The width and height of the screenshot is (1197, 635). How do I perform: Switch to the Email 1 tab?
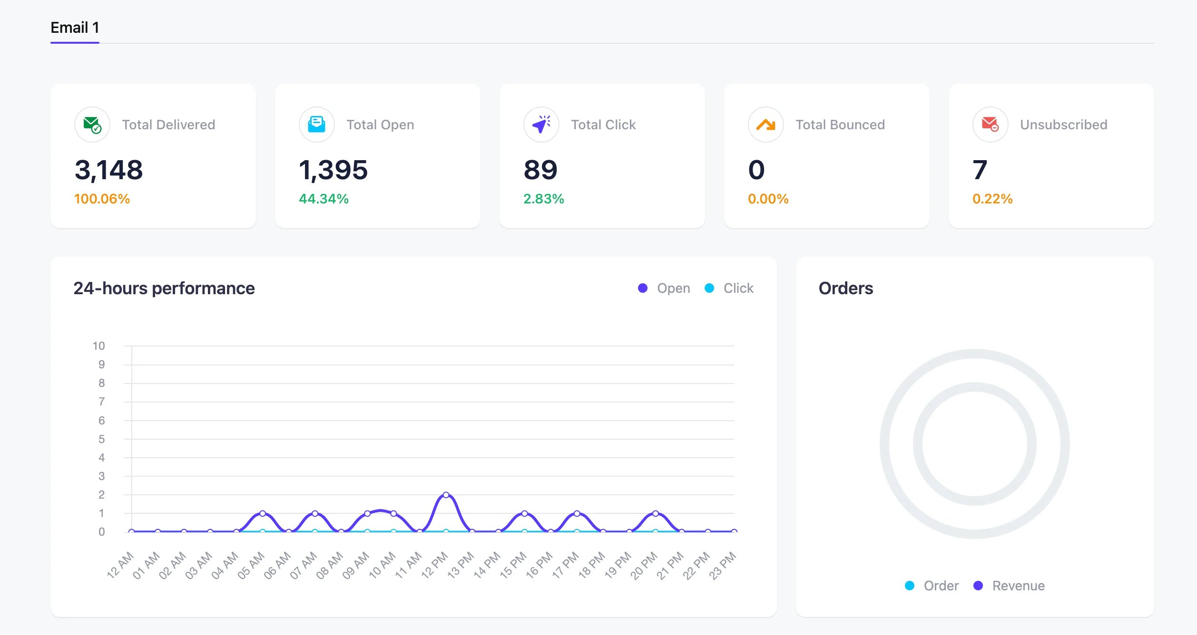point(75,28)
